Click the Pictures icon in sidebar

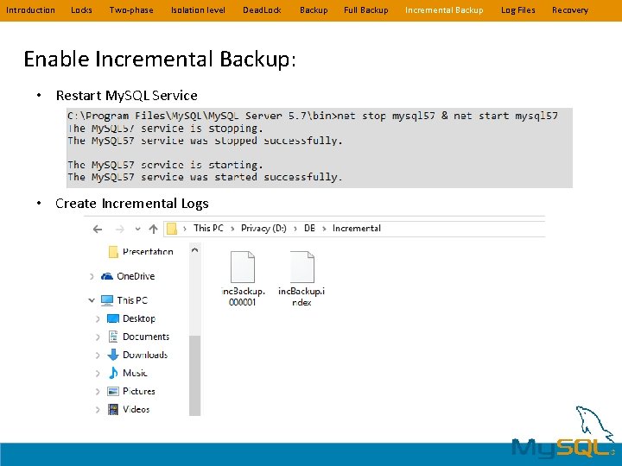point(113,392)
